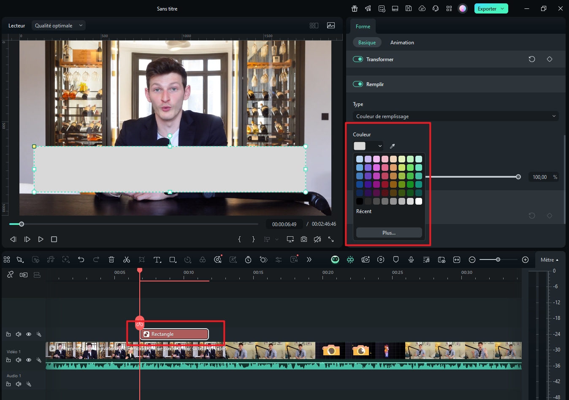Image resolution: width=569 pixels, height=400 pixels.
Task: Open the gift box icon in title bar
Action: click(x=355, y=8)
